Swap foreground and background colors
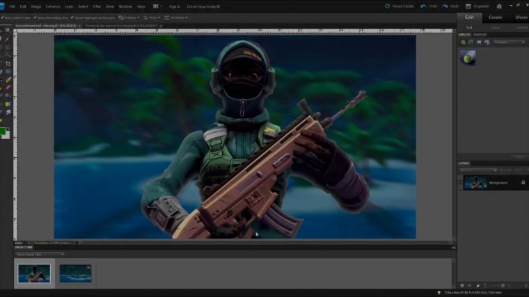This screenshot has width=529, height=297. 8,129
